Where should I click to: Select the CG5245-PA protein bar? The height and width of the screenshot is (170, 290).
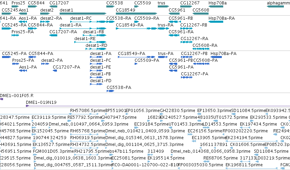pyautogui.click(x=6, y=57)
